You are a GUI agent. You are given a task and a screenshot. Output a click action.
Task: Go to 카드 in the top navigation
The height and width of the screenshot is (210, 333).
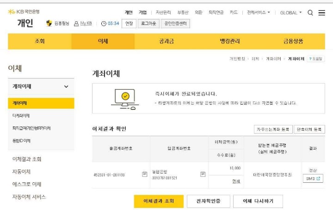point(234,12)
